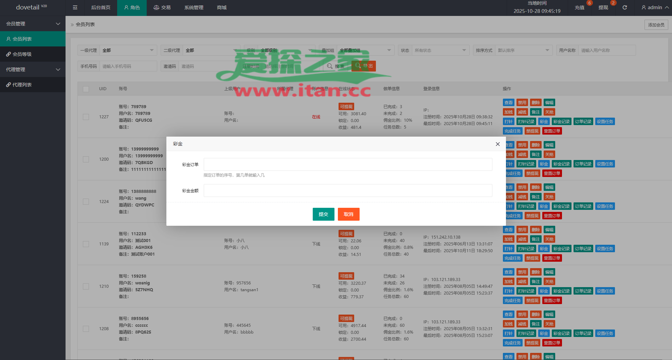Open the 排序方式 dropdown
Viewport: 672px width, 360px height.
[x=523, y=50]
